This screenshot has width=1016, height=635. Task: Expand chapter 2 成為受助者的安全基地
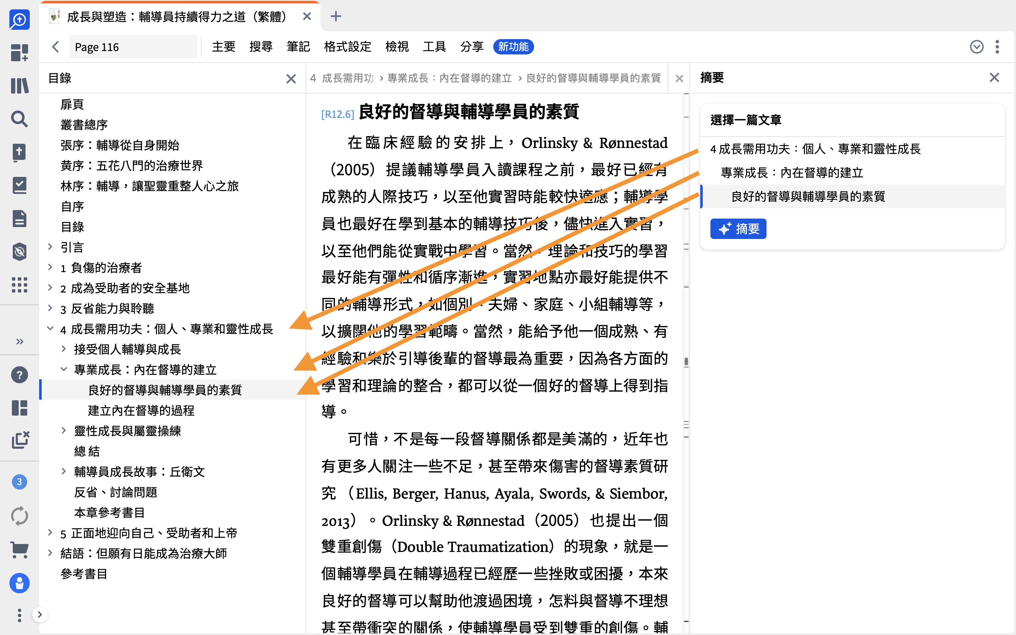coord(50,288)
